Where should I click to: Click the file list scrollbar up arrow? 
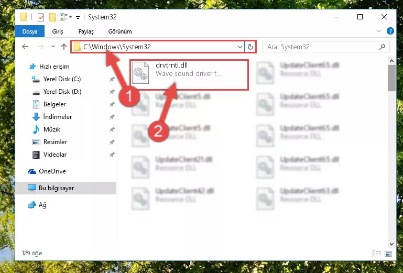point(391,61)
